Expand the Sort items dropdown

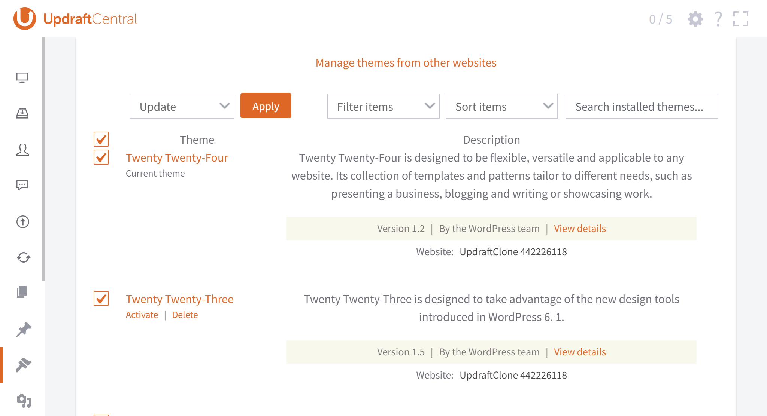501,107
